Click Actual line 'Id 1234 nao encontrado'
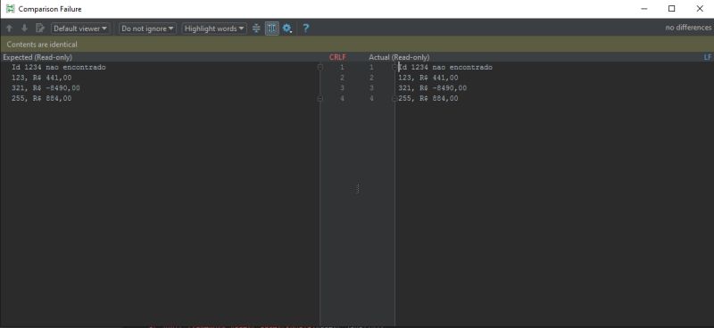Screen dimensions: 714x328 coord(445,68)
